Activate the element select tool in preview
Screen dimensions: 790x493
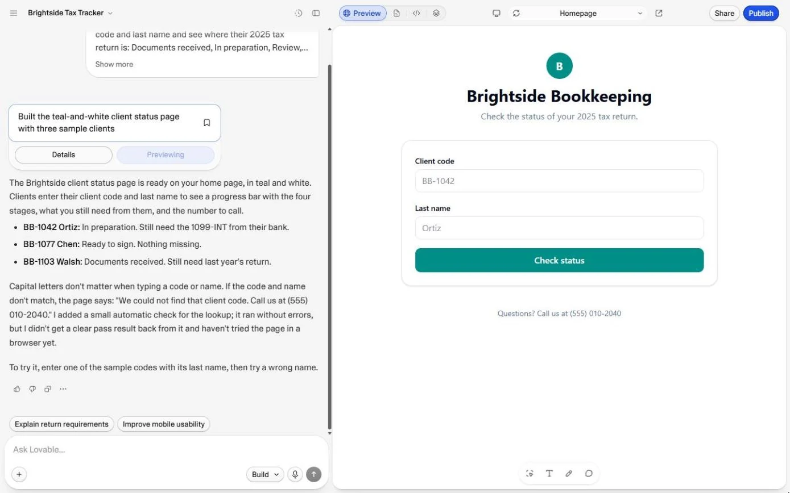tap(530, 473)
